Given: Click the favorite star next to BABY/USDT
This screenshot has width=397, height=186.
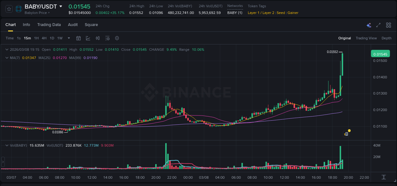Looking at the screenshot, I should pos(9,9).
